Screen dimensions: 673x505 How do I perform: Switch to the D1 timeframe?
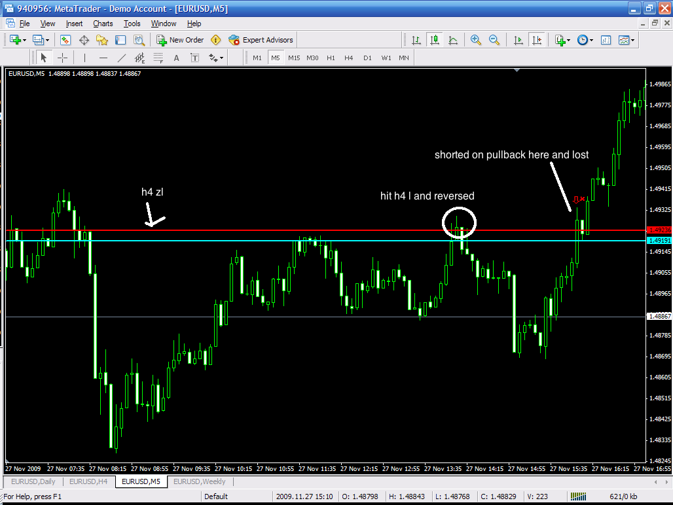click(367, 58)
